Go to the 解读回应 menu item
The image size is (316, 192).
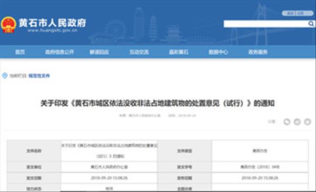(99, 52)
